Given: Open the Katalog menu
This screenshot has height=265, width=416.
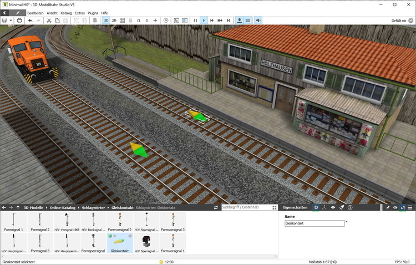Looking at the screenshot, I should [66, 12].
